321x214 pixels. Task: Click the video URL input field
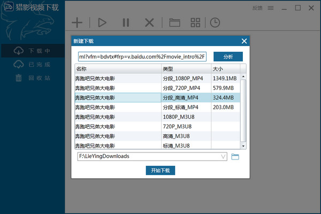142,57
